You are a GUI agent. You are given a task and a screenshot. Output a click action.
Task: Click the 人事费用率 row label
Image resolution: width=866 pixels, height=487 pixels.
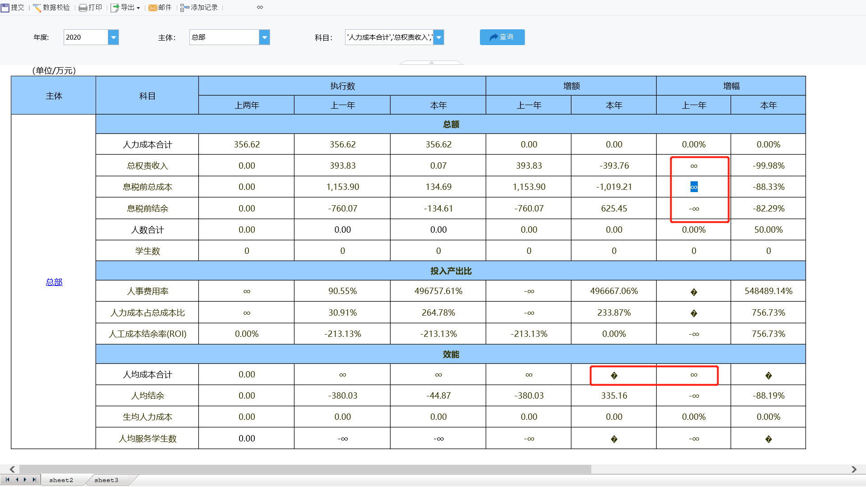coord(147,291)
